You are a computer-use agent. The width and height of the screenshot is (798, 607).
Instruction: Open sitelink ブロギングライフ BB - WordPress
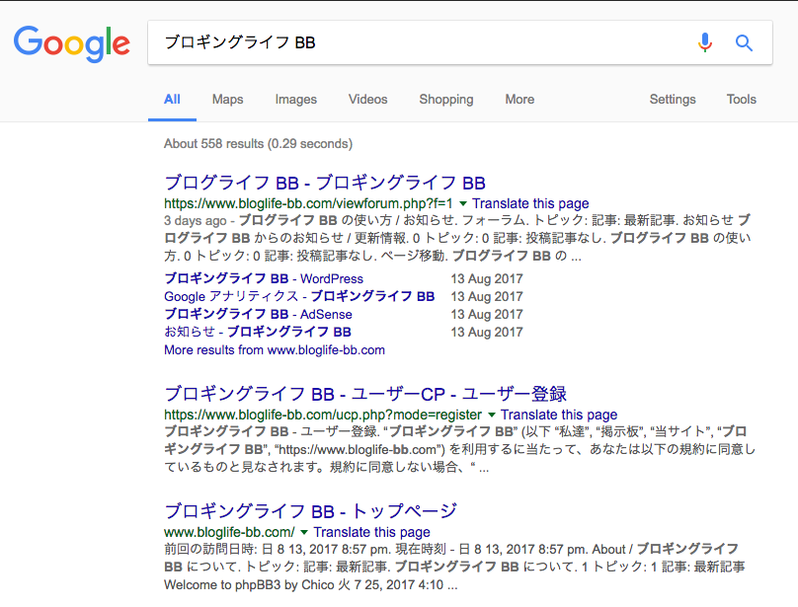pyautogui.click(x=264, y=278)
